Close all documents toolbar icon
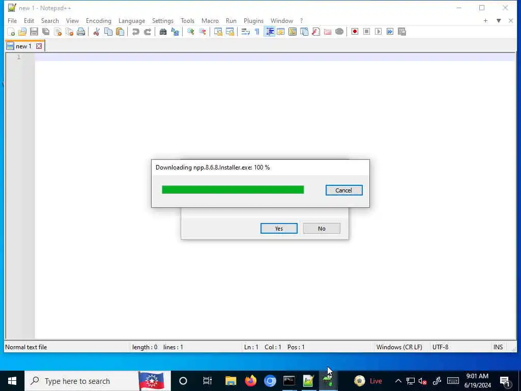 point(69,32)
